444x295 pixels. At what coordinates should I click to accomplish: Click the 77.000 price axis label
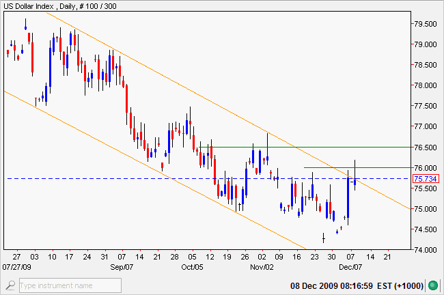tap(426, 126)
